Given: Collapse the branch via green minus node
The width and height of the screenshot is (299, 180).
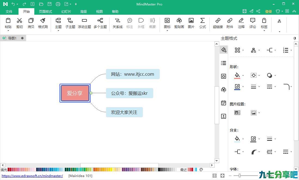Looking at the screenshot, I should 91,93.
